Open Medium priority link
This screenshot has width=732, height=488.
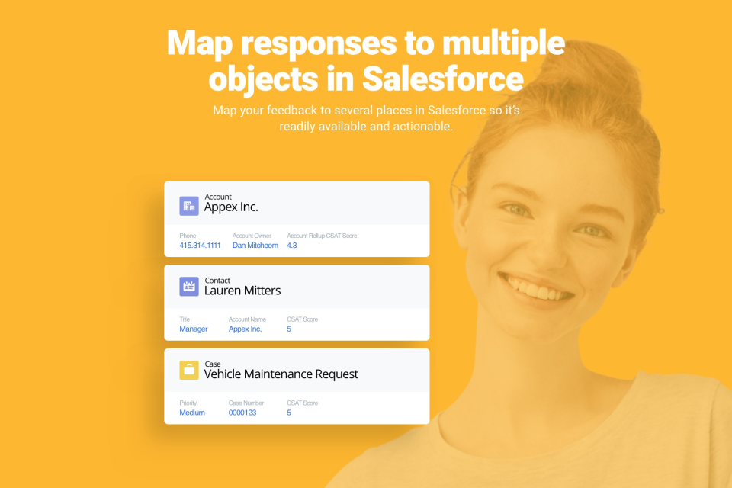pos(192,413)
